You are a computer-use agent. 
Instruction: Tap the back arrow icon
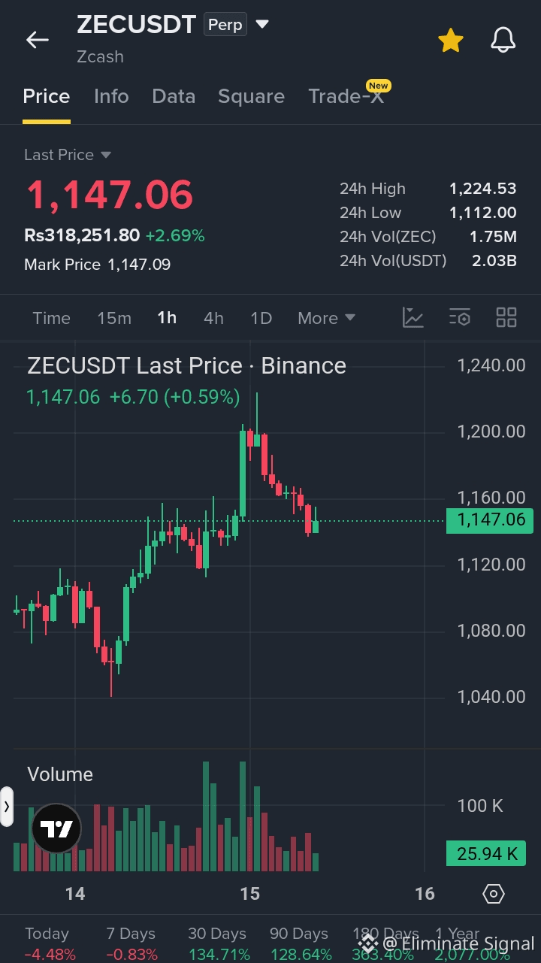coord(37,40)
